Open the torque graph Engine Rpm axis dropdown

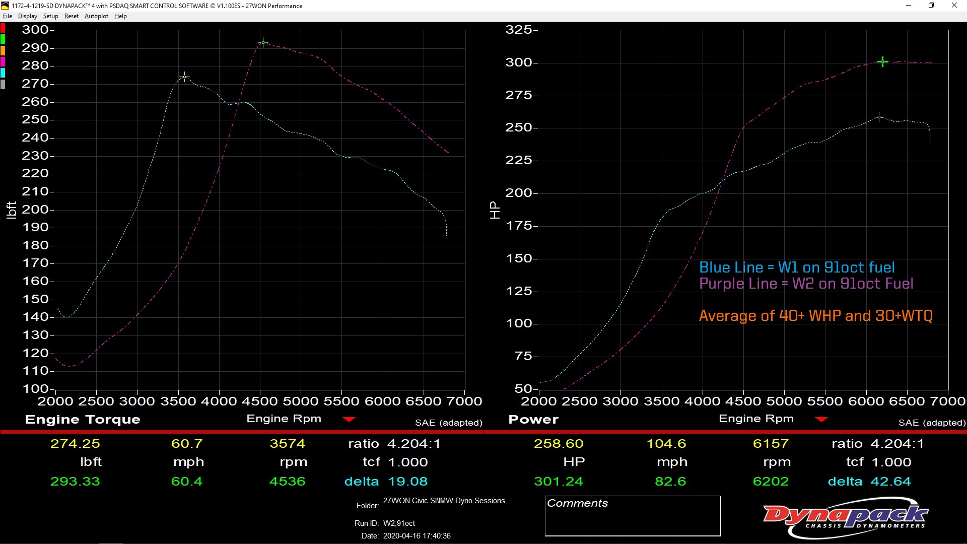tap(349, 419)
